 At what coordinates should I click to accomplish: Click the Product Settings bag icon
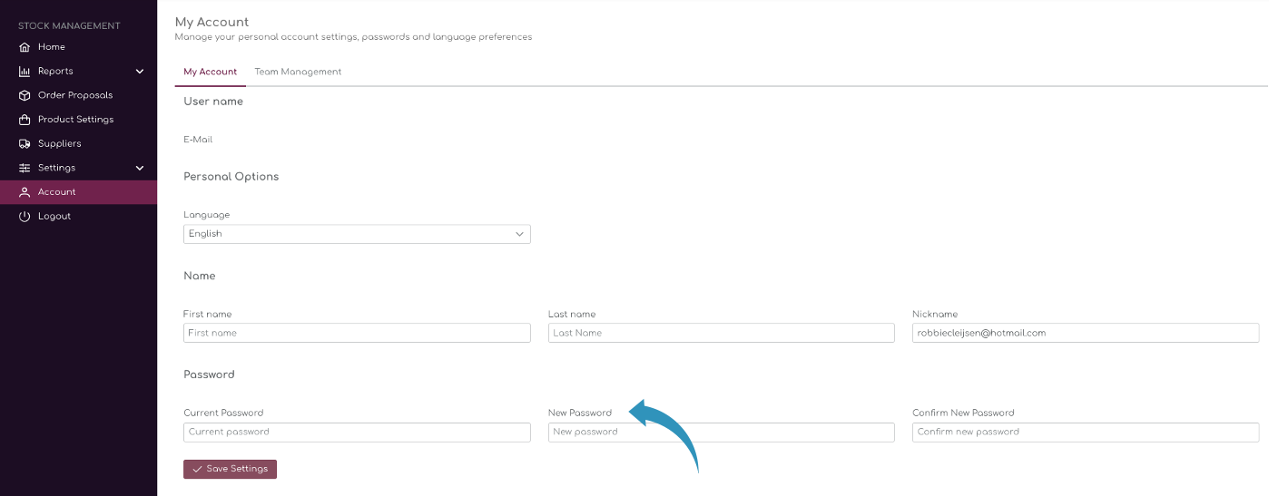(x=25, y=120)
